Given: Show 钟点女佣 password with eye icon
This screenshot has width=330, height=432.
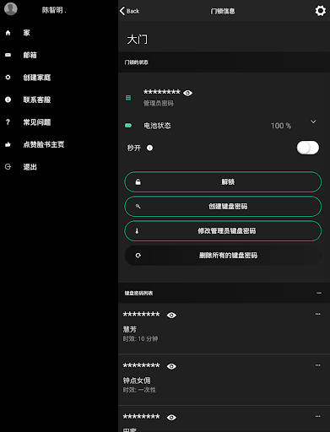Looking at the screenshot, I should pyautogui.click(x=171, y=366).
